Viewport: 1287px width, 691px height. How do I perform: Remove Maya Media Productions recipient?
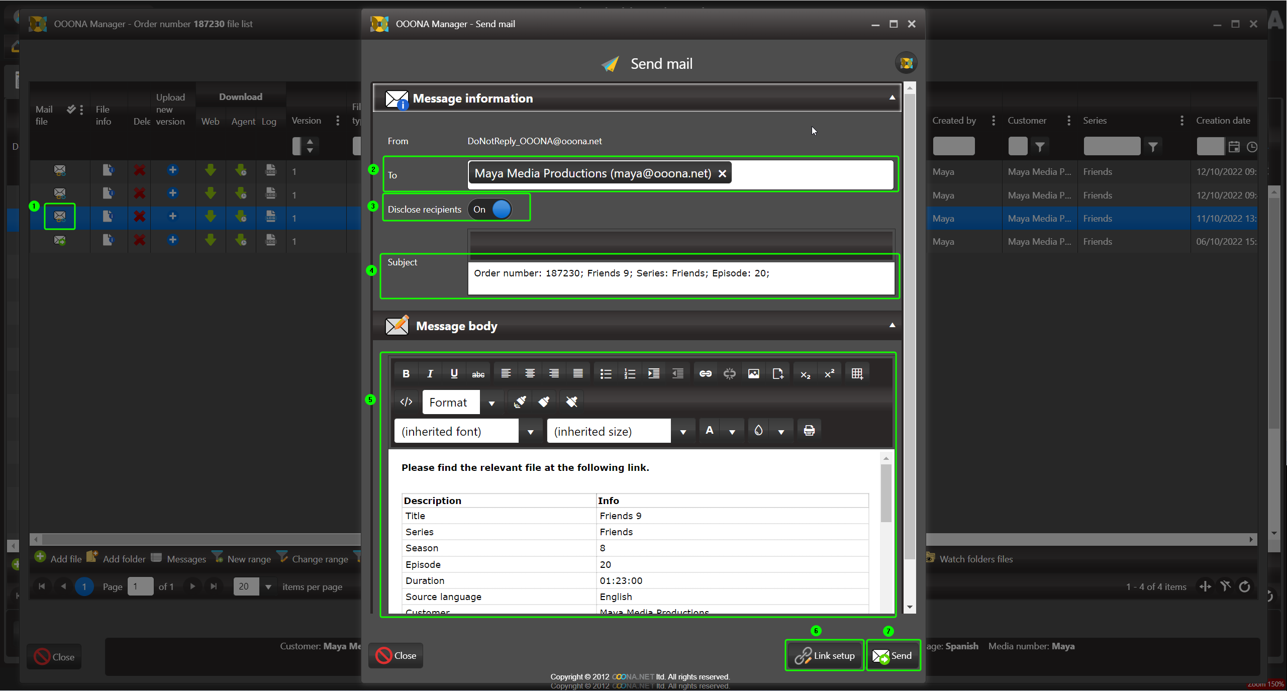coord(722,174)
